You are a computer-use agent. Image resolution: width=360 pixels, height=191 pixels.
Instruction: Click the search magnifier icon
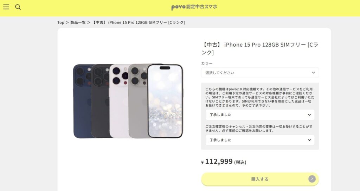18,7
